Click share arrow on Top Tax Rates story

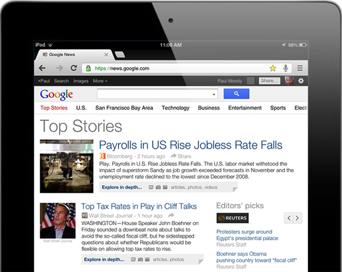coord(171,216)
